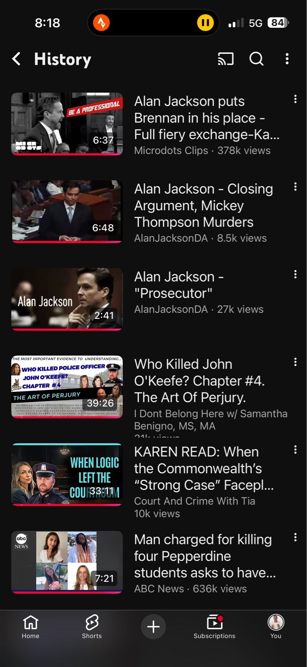Tap the Strava icon in the Dynamic Island
The width and height of the screenshot is (307, 667).
pos(101,23)
